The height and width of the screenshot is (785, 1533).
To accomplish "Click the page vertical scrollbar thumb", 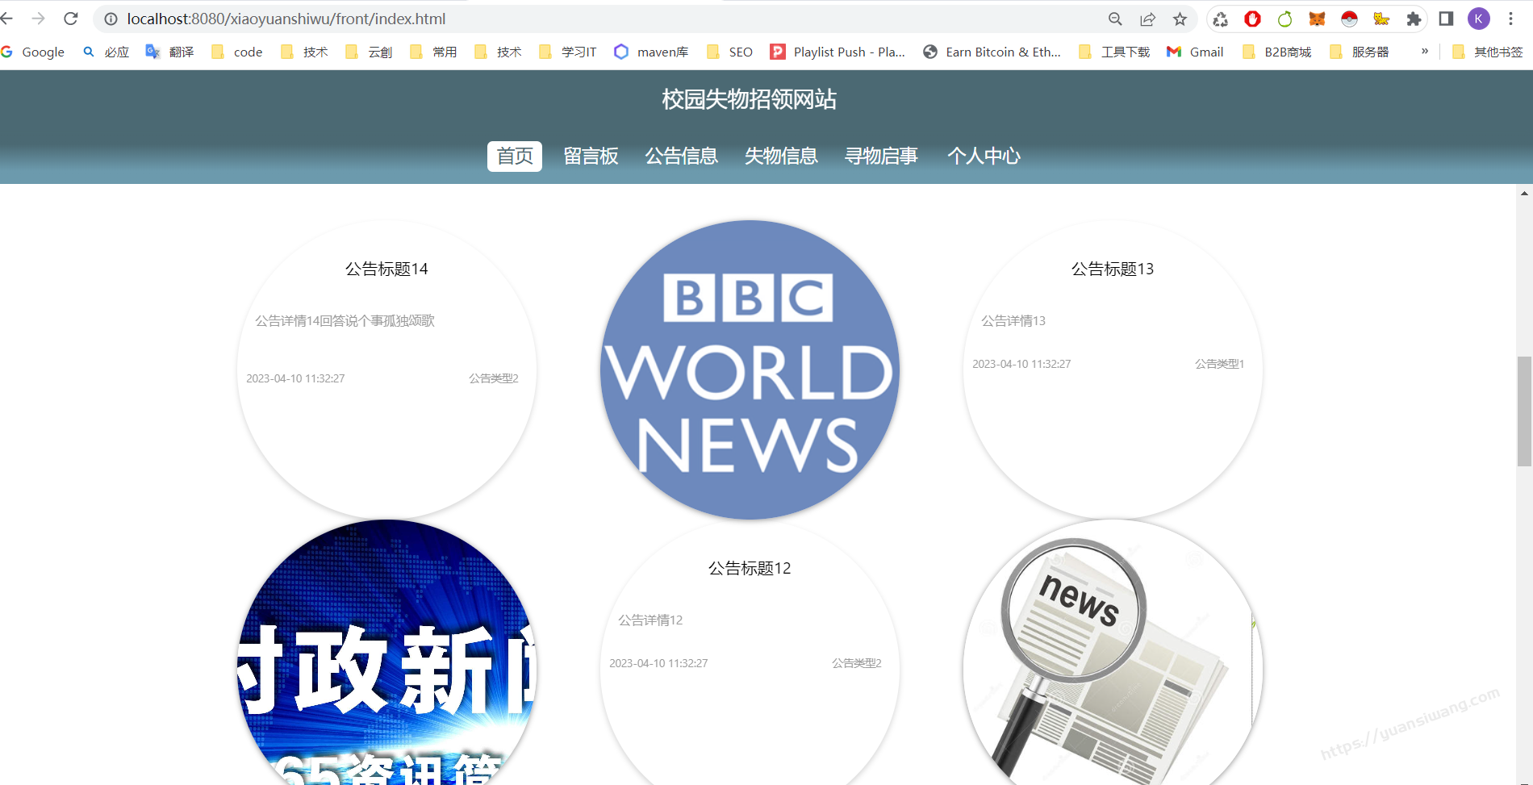I will click(1524, 411).
